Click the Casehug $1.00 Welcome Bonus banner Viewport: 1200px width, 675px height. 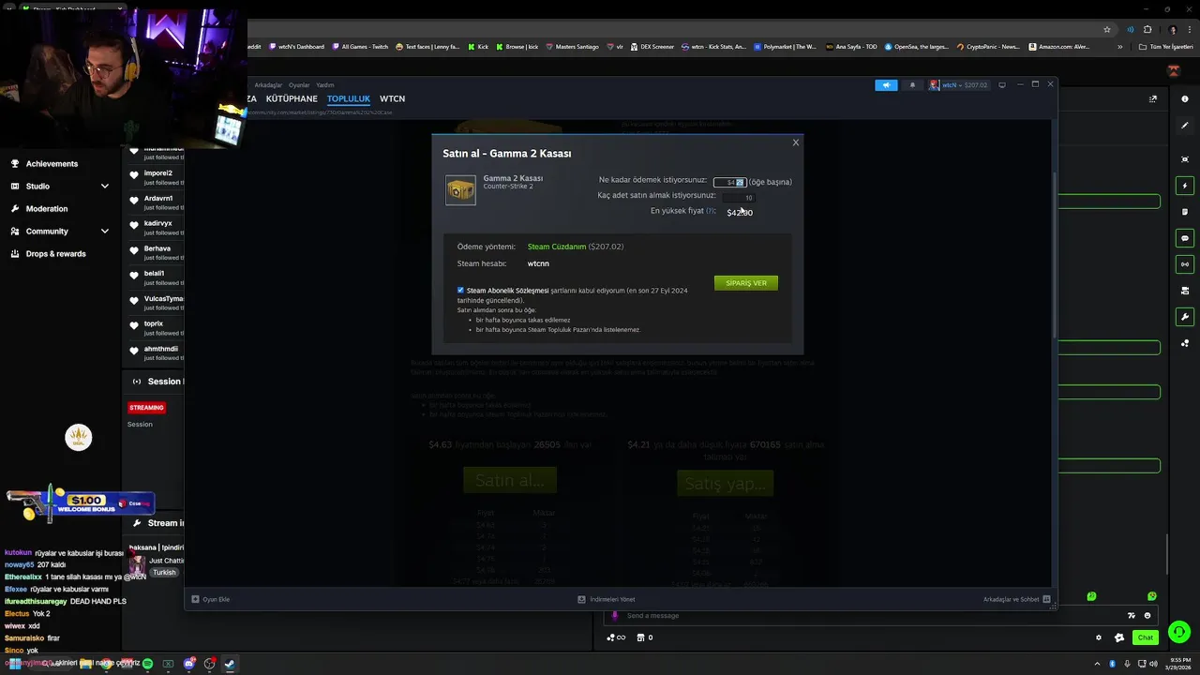click(80, 503)
